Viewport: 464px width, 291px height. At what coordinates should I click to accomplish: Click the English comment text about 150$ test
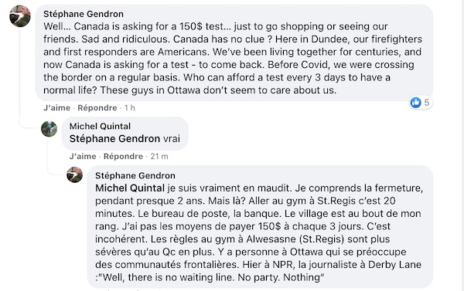233,58
